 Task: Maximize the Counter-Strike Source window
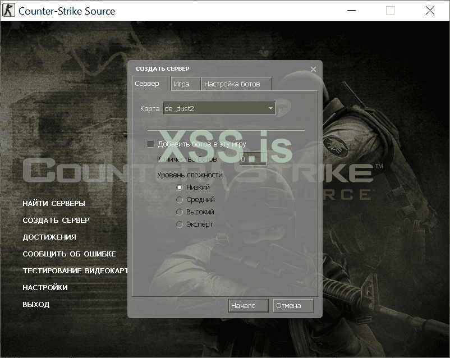[x=390, y=11]
